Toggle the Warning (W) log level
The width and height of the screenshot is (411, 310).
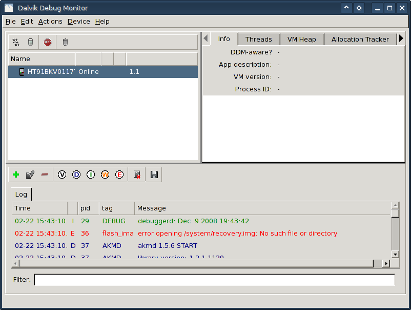click(x=105, y=175)
